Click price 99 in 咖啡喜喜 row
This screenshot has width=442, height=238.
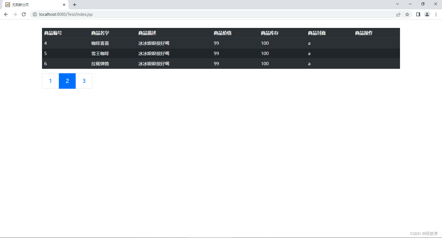pyautogui.click(x=216, y=43)
